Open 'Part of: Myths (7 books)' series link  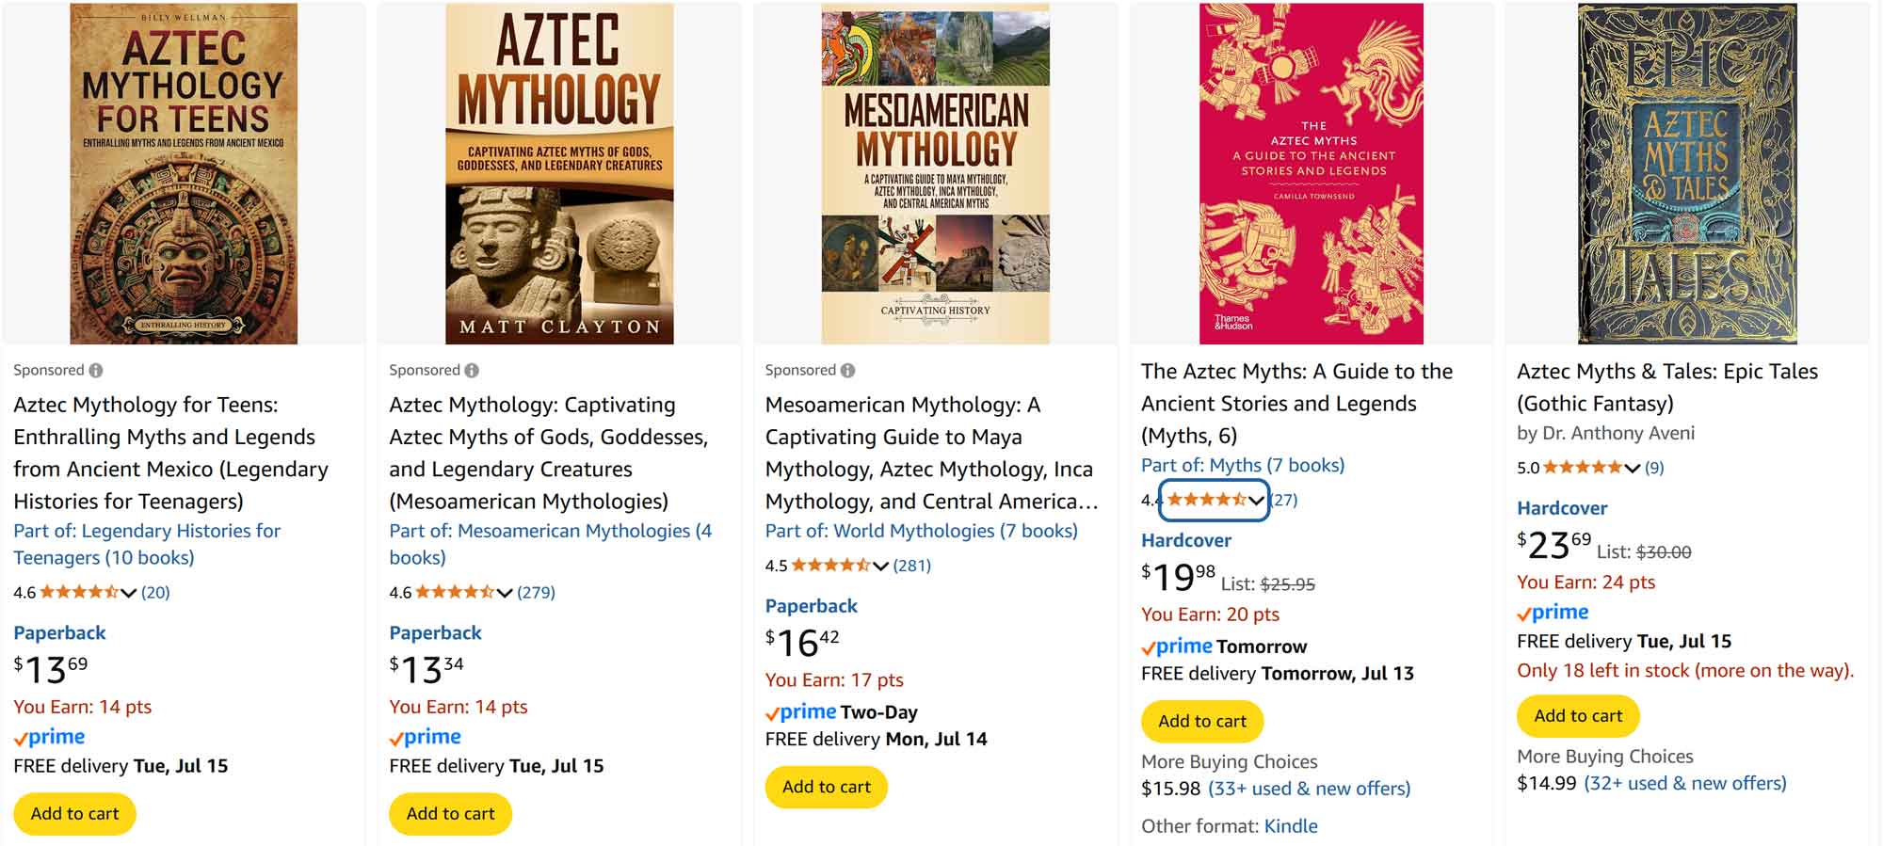coord(1242,465)
